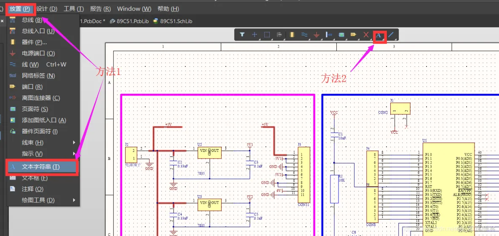Close the left panel with x
Image resolution: width=499 pixels, height=236 pixels.
(2, 21)
